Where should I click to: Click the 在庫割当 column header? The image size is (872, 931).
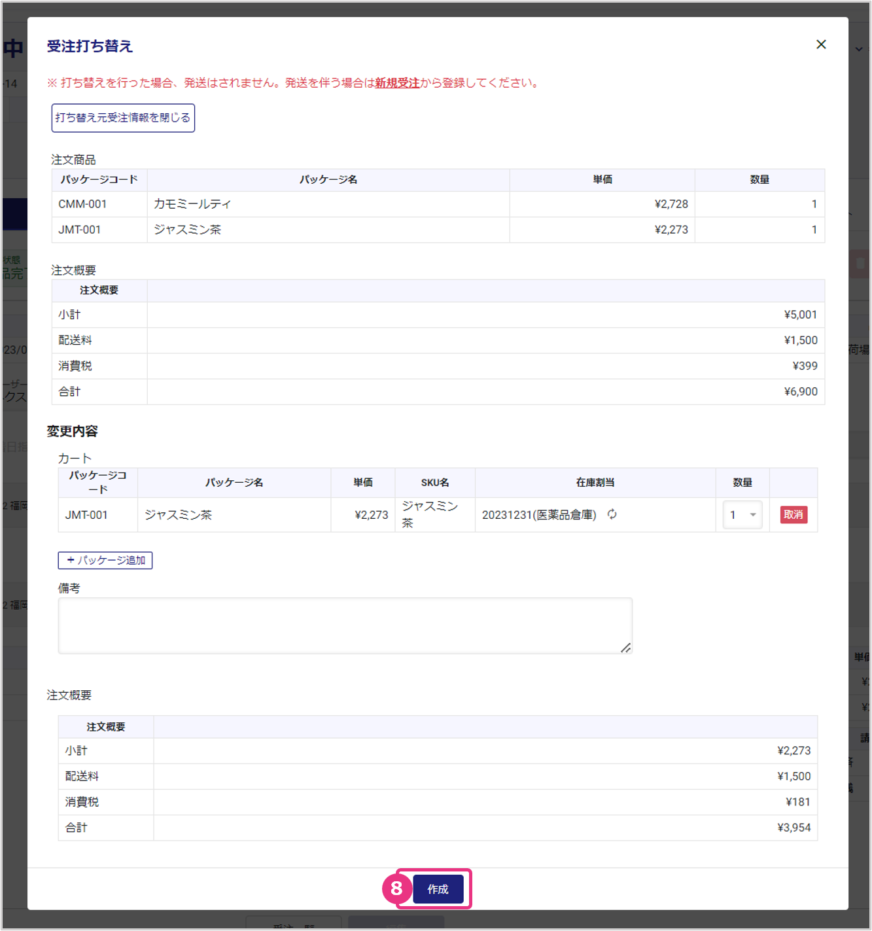[595, 483]
